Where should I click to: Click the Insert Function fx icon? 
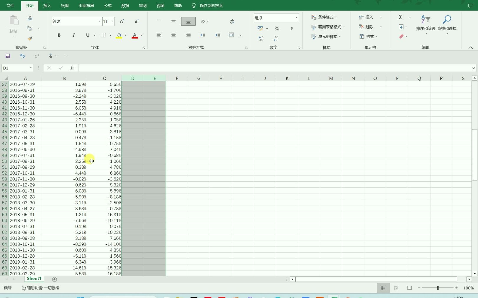72,68
